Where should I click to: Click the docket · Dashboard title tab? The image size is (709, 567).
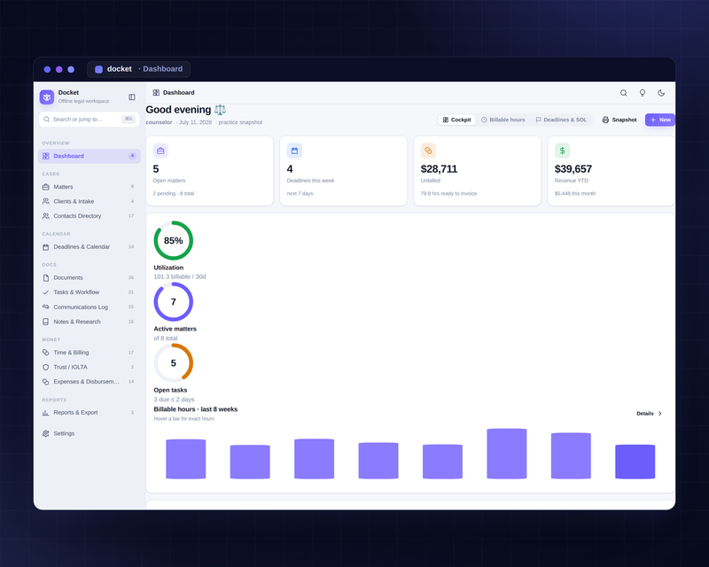[138, 69]
